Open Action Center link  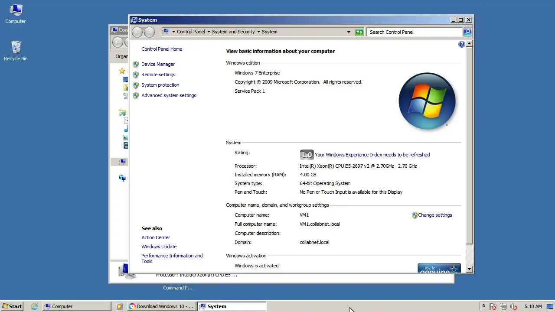pyautogui.click(x=156, y=237)
